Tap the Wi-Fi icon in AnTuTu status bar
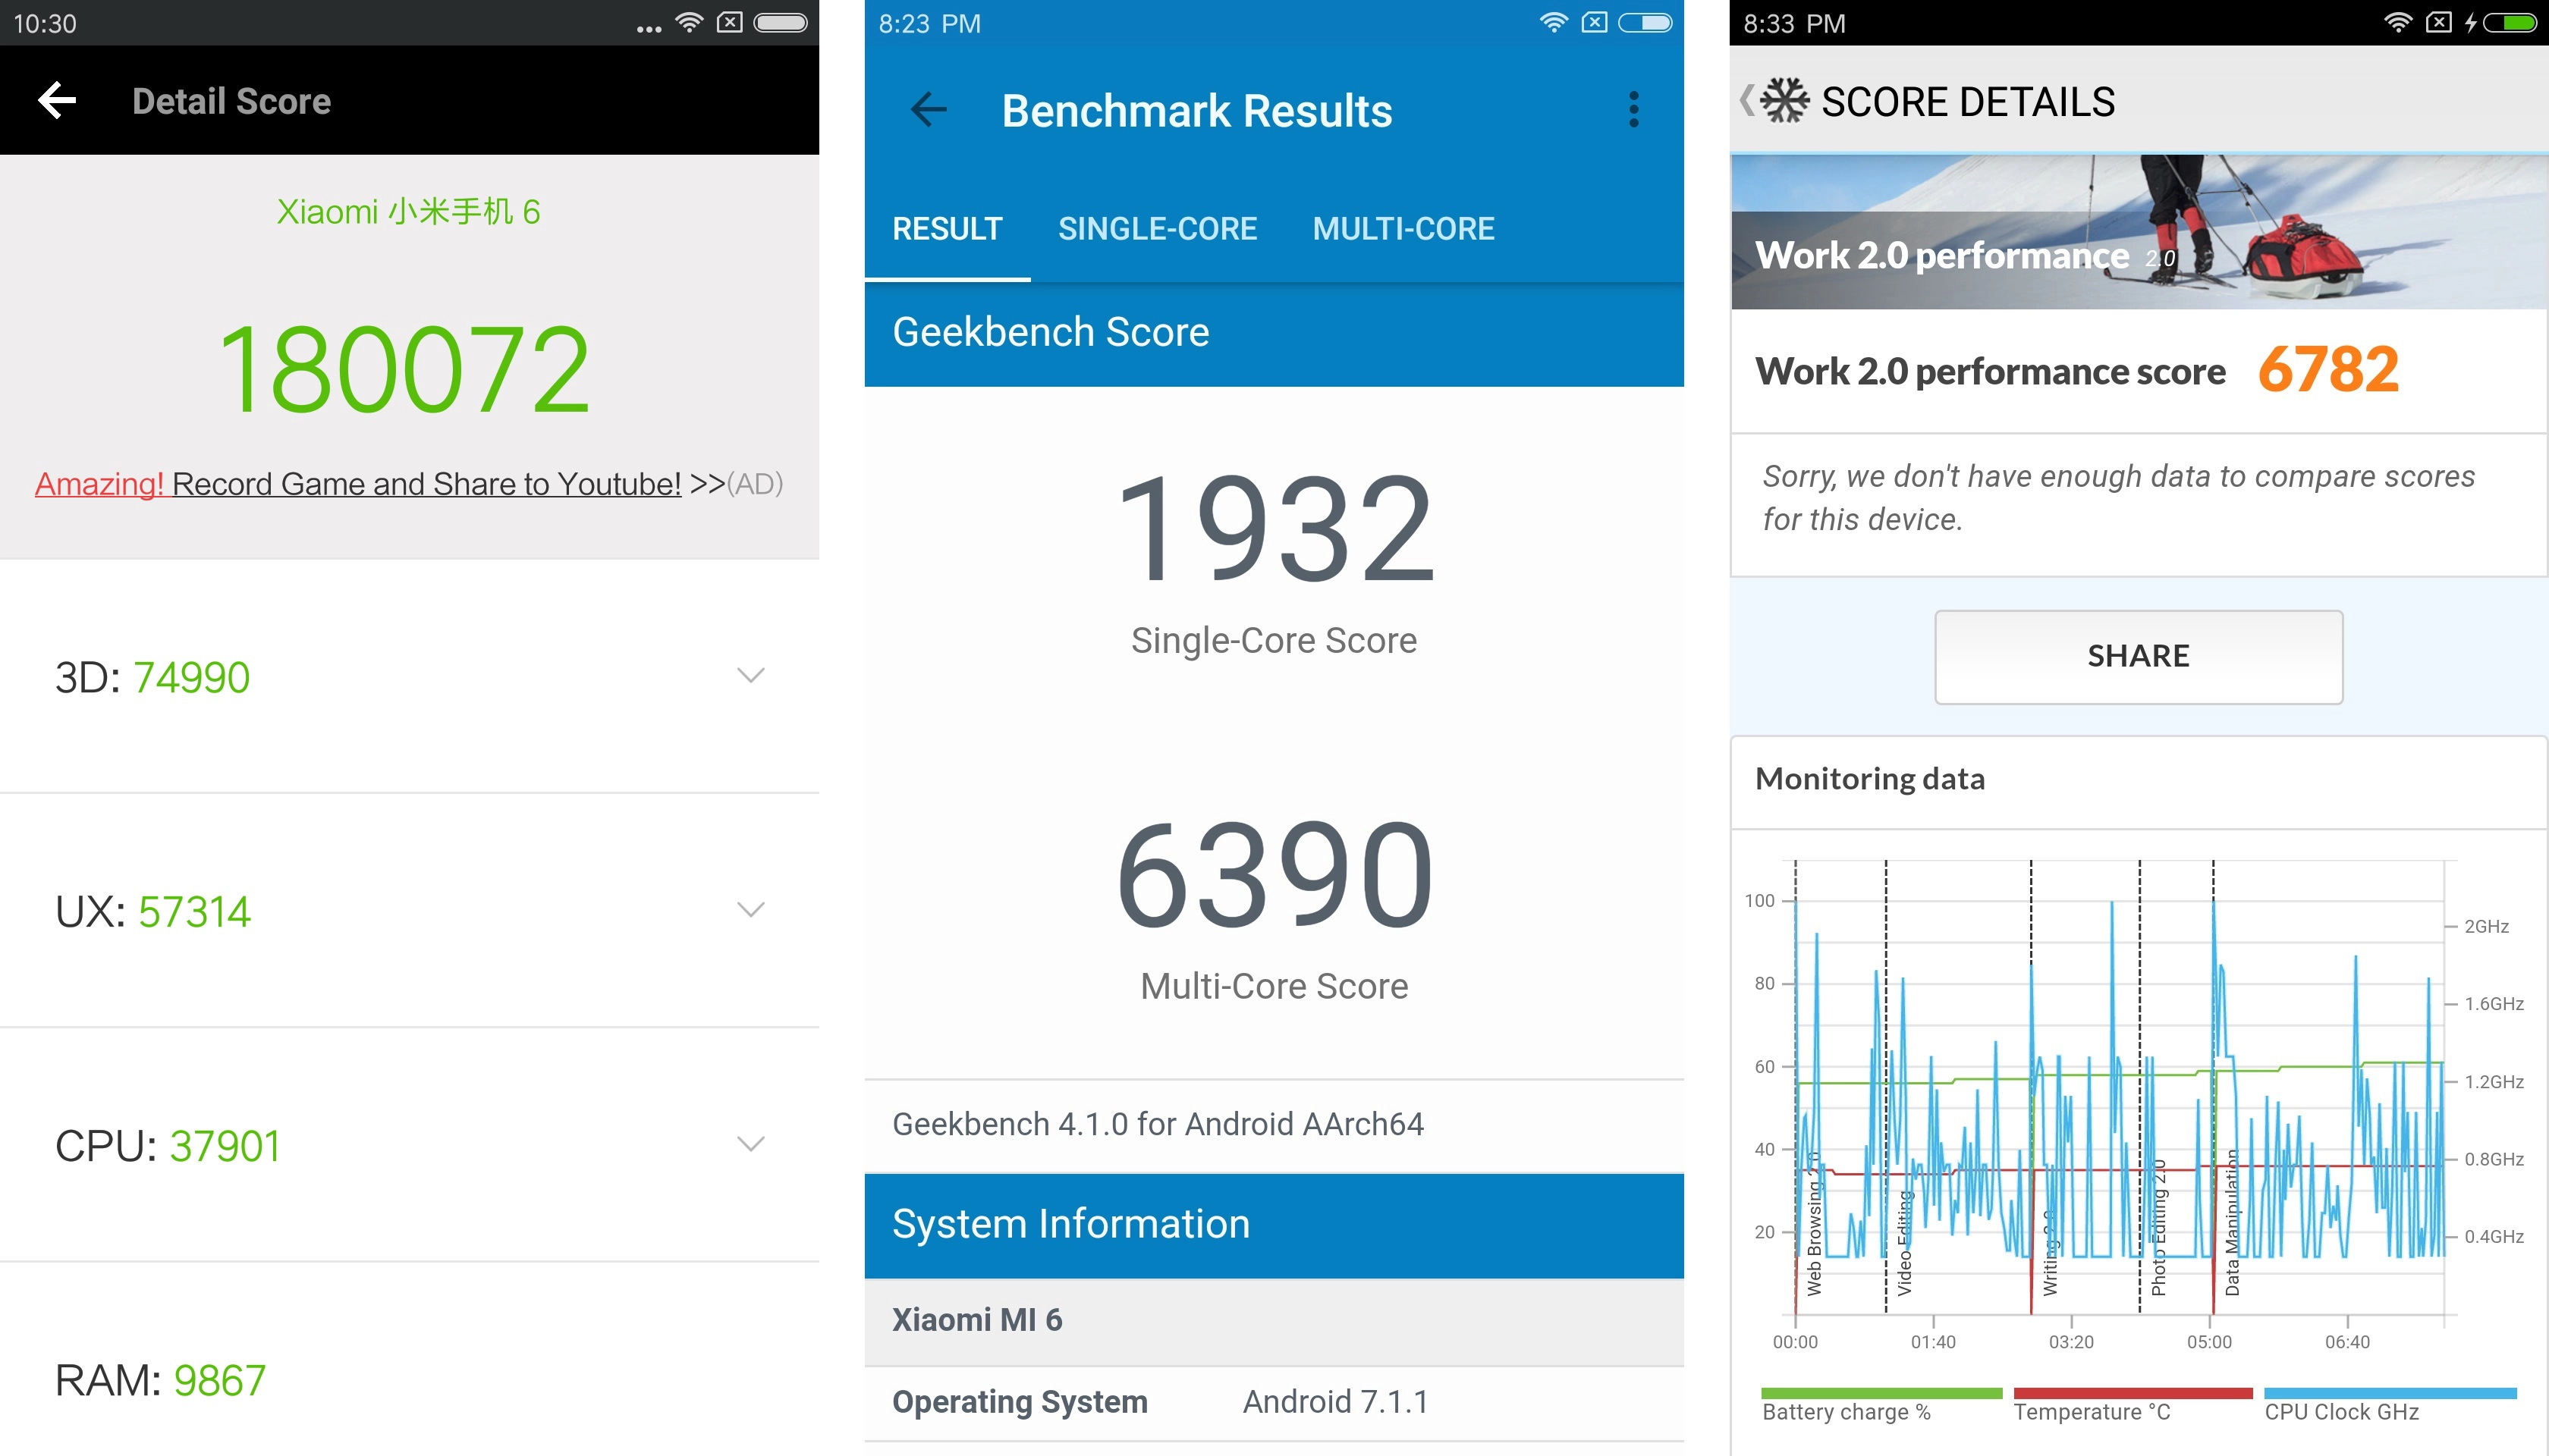Viewport: 2549px width, 1456px height. 688,23
